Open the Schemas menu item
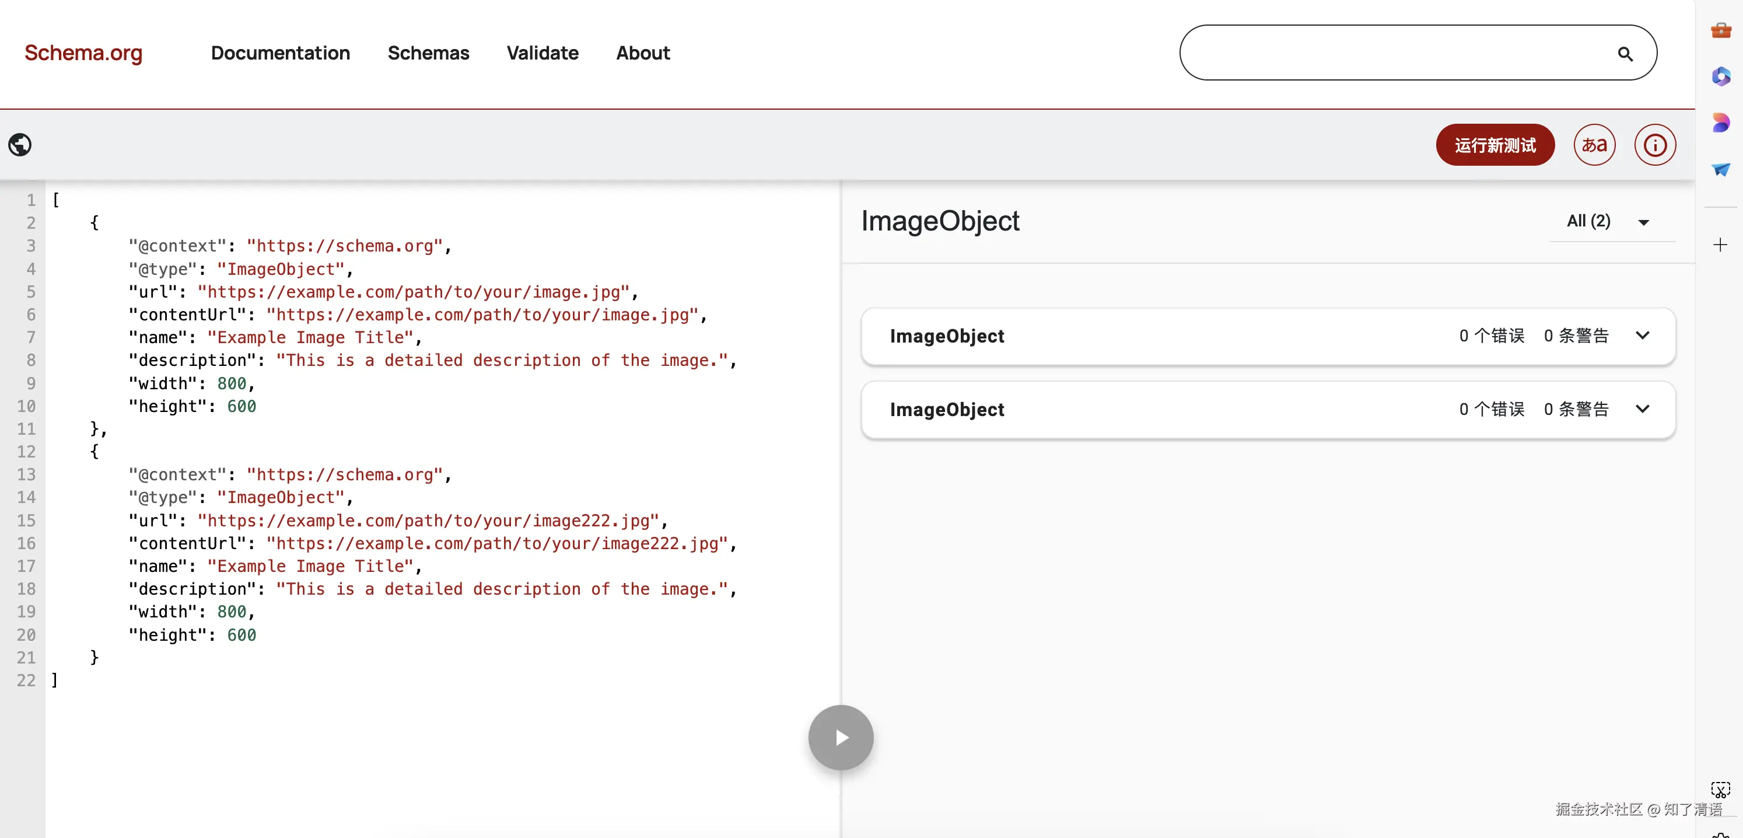 (428, 53)
